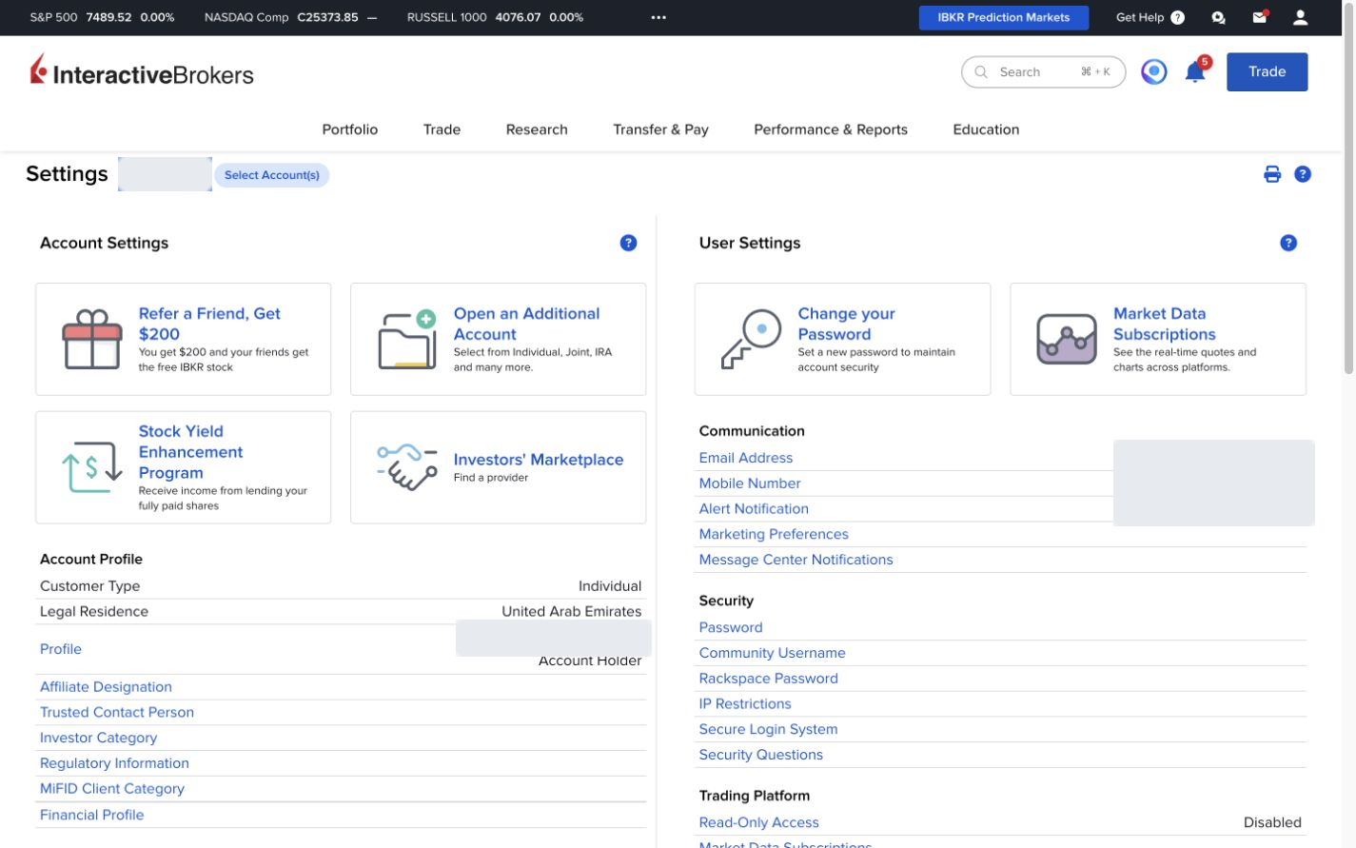Open Refer a Friend, Get $200 link
Viewport: 1356px width, 848px height.
click(x=209, y=324)
